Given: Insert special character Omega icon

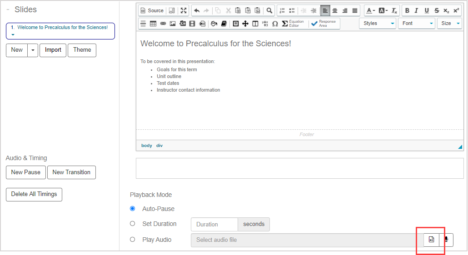Looking at the screenshot, I should pos(275,24).
